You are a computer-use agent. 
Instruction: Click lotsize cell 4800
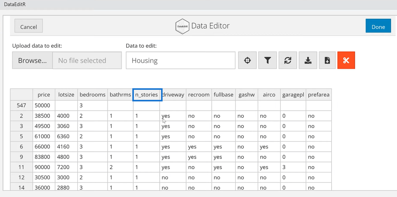pos(66,157)
